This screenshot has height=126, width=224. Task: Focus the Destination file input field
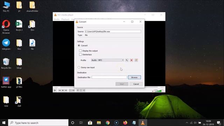109,77
